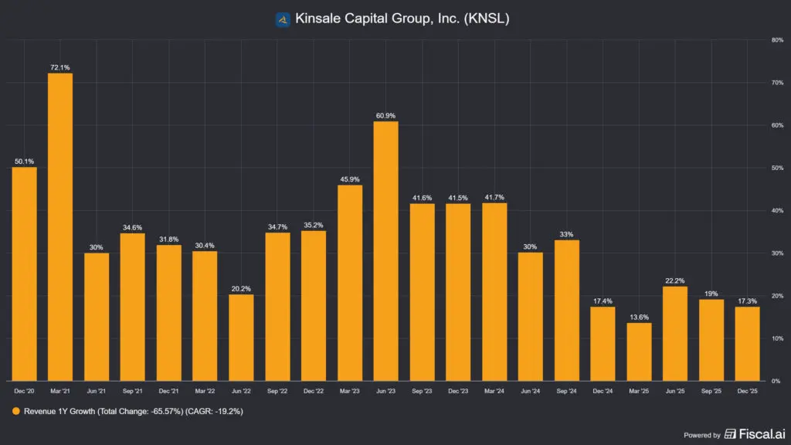This screenshot has height=445, width=791.
Task: Select the final Dec '25 17.3% bar
Action: click(746, 344)
